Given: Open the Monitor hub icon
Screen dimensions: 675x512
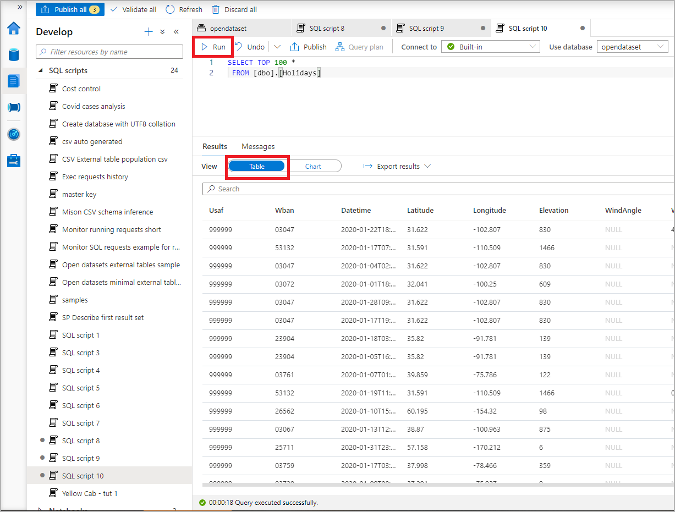Looking at the screenshot, I should [14, 134].
